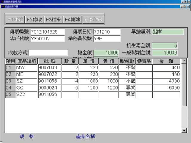Click the 抗生素金額 field showing 0

[164, 46]
